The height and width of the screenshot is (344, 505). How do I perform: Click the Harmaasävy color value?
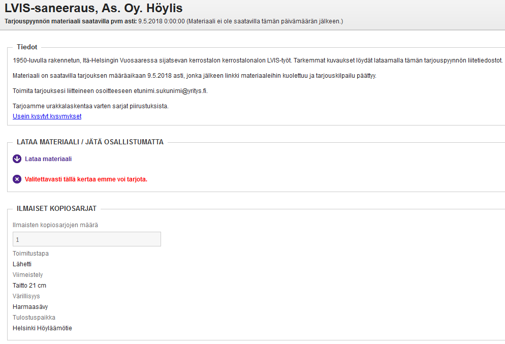click(x=30, y=307)
